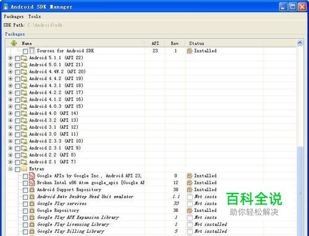
Task: Check the Android 3.0 (API 11) checkbox
Action: tap(17, 134)
